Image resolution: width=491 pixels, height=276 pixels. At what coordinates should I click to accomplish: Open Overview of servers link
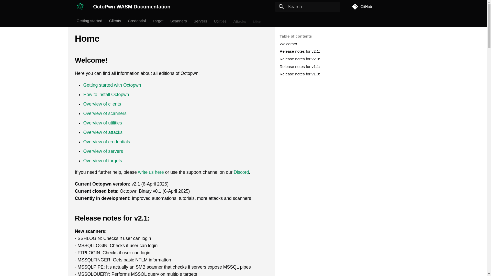[x=103, y=151]
